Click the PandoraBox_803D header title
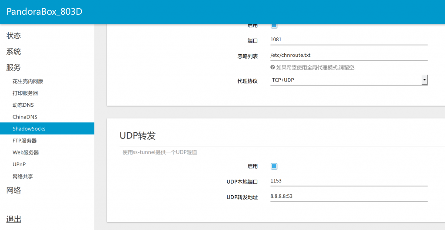 pyautogui.click(x=44, y=12)
